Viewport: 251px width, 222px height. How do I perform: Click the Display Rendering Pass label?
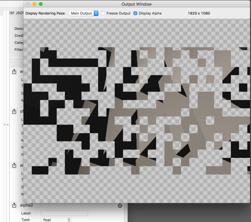click(45, 13)
